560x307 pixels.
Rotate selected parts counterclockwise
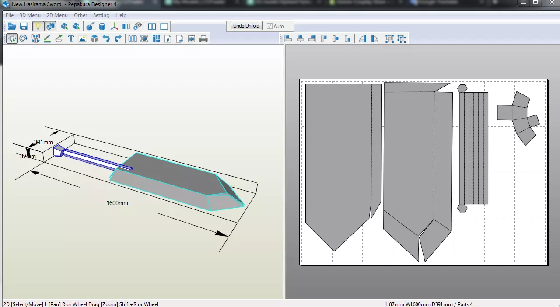pyautogui.click(x=362, y=38)
